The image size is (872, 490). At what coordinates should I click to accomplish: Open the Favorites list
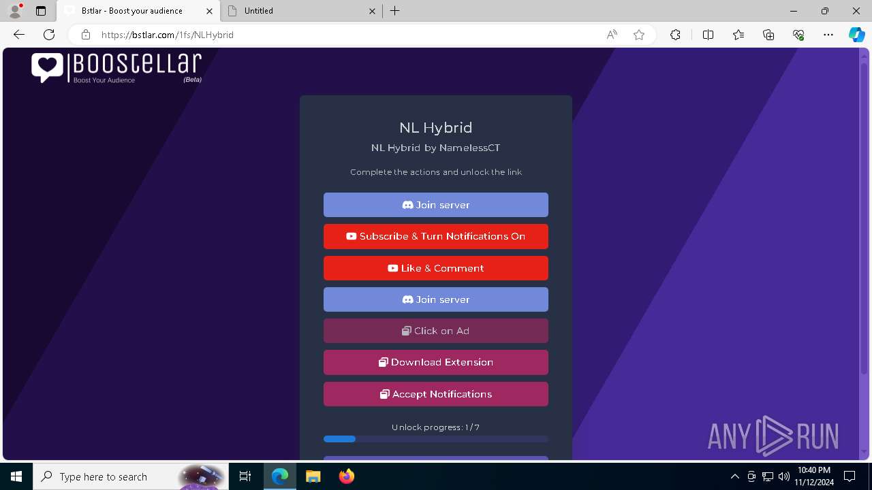(x=738, y=35)
